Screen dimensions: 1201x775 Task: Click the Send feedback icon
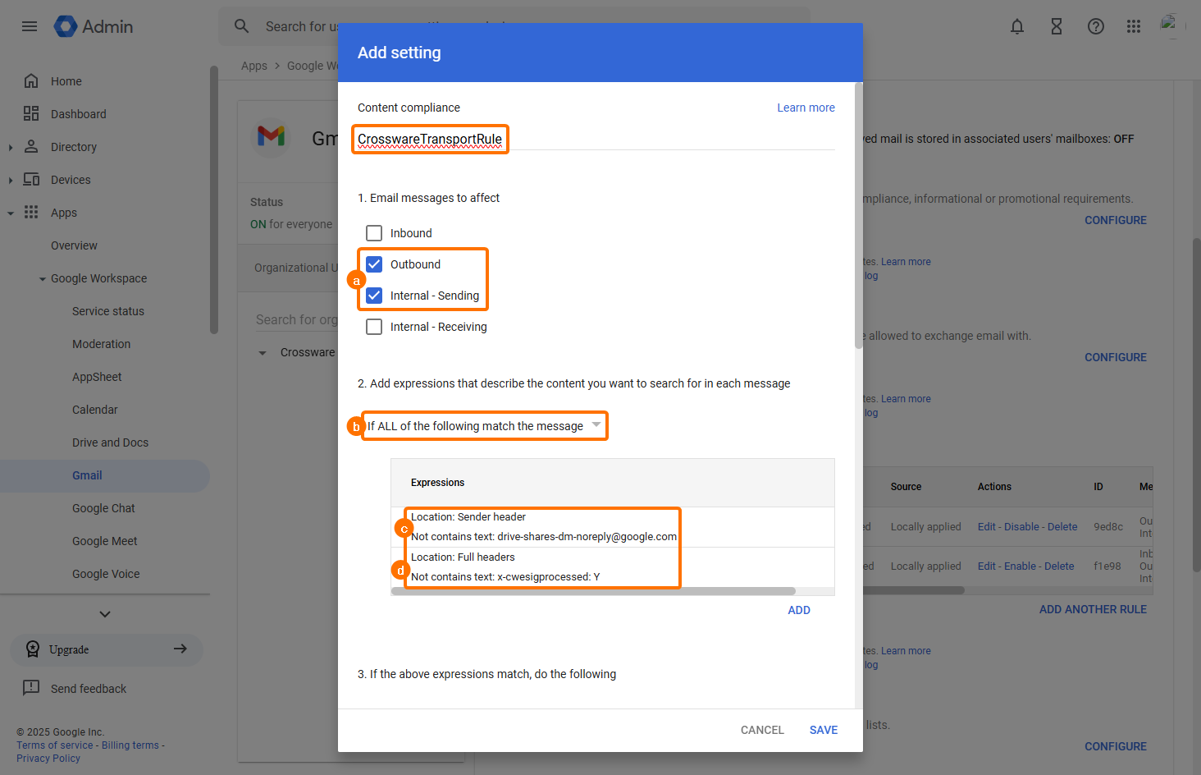(31, 688)
